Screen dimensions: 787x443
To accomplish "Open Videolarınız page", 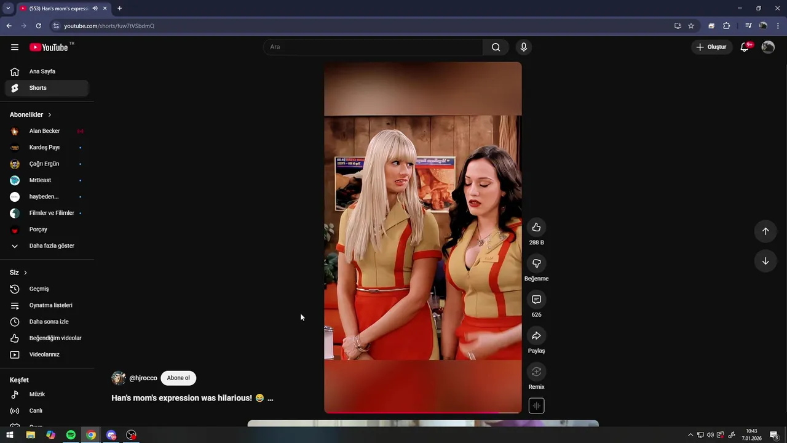I will pyautogui.click(x=47, y=354).
